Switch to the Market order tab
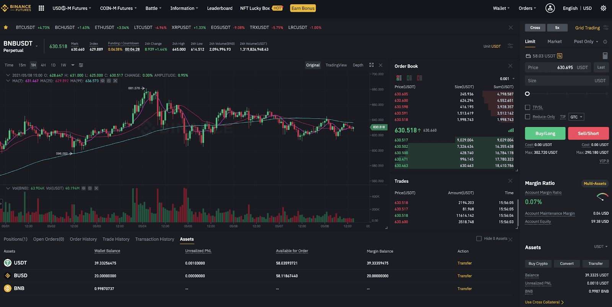The height and width of the screenshot is (307, 612). [554, 42]
